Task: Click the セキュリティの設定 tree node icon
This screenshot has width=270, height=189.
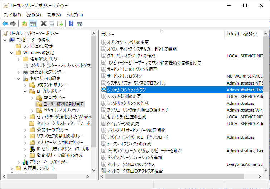Action: point(25,78)
